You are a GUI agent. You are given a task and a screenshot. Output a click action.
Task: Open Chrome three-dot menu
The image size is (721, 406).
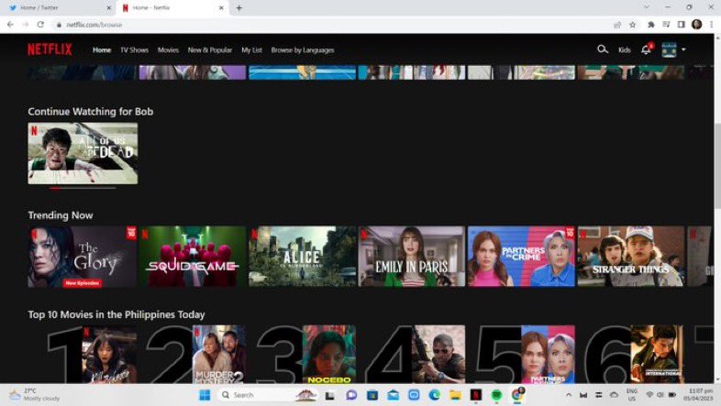711,25
